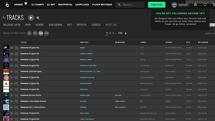This screenshot has height=121, width=215.
Task: Open DJ Charts menu item
Action: (x=38, y=4)
